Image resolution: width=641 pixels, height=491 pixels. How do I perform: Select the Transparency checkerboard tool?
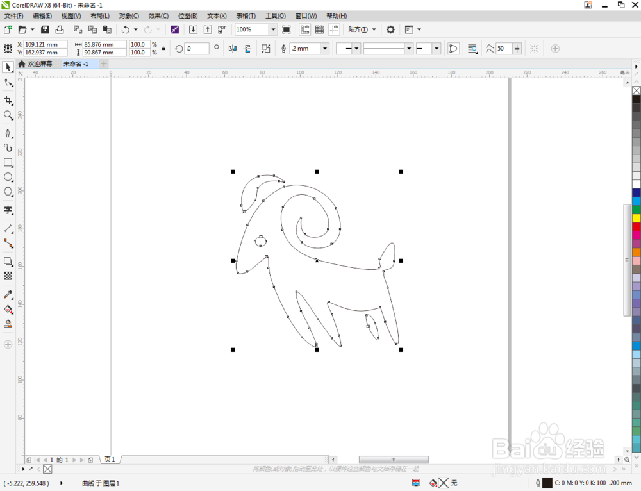[x=8, y=276]
